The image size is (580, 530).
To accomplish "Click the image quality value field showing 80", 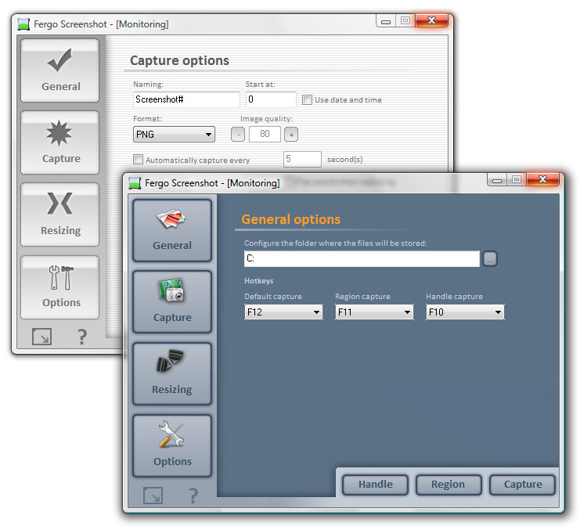I will [x=265, y=134].
